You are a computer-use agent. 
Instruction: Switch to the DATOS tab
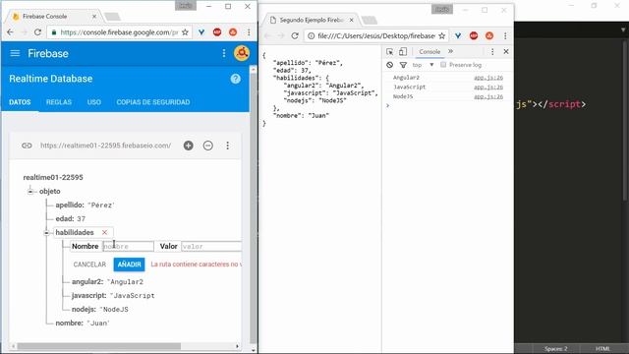pyautogui.click(x=20, y=102)
